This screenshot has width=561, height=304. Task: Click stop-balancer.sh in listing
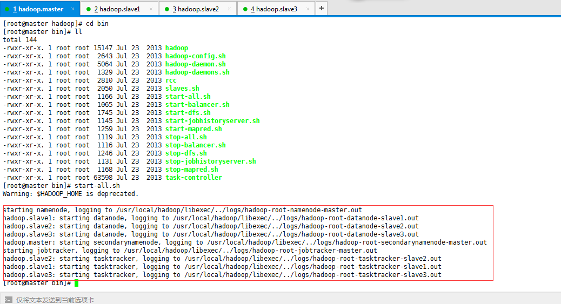pos(195,145)
